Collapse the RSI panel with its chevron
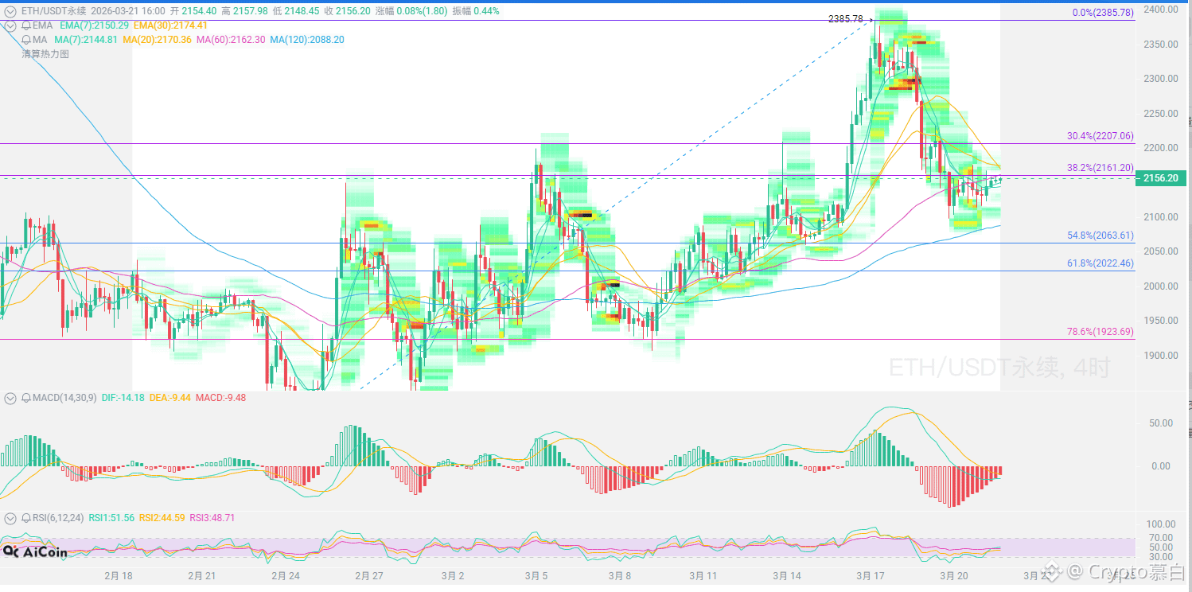The height and width of the screenshot is (592, 1192). (10, 518)
